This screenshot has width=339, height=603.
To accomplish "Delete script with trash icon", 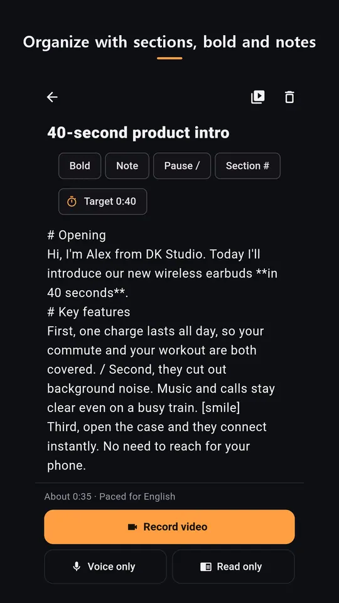I will [289, 97].
